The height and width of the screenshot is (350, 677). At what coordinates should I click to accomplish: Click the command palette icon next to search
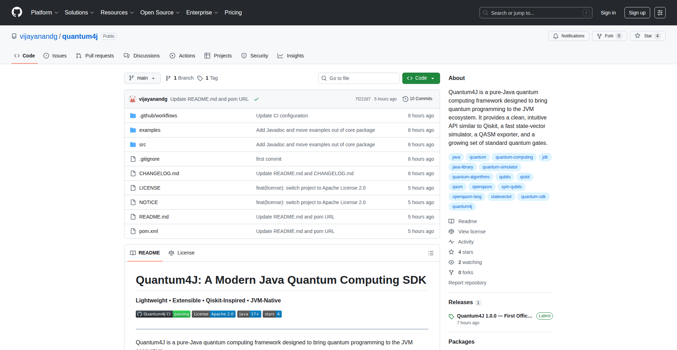[x=660, y=13]
